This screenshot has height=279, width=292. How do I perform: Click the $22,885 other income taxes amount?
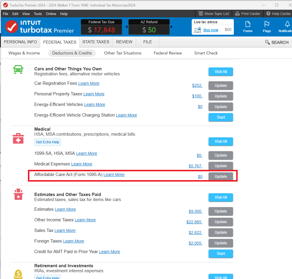[194, 222]
